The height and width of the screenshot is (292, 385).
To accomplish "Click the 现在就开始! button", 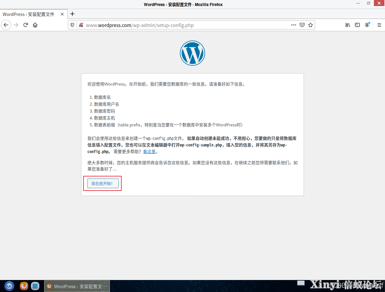I will [103, 183].
